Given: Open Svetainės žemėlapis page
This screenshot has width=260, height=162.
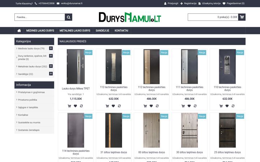Looking at the screenshot, I should tap(29, 130).
